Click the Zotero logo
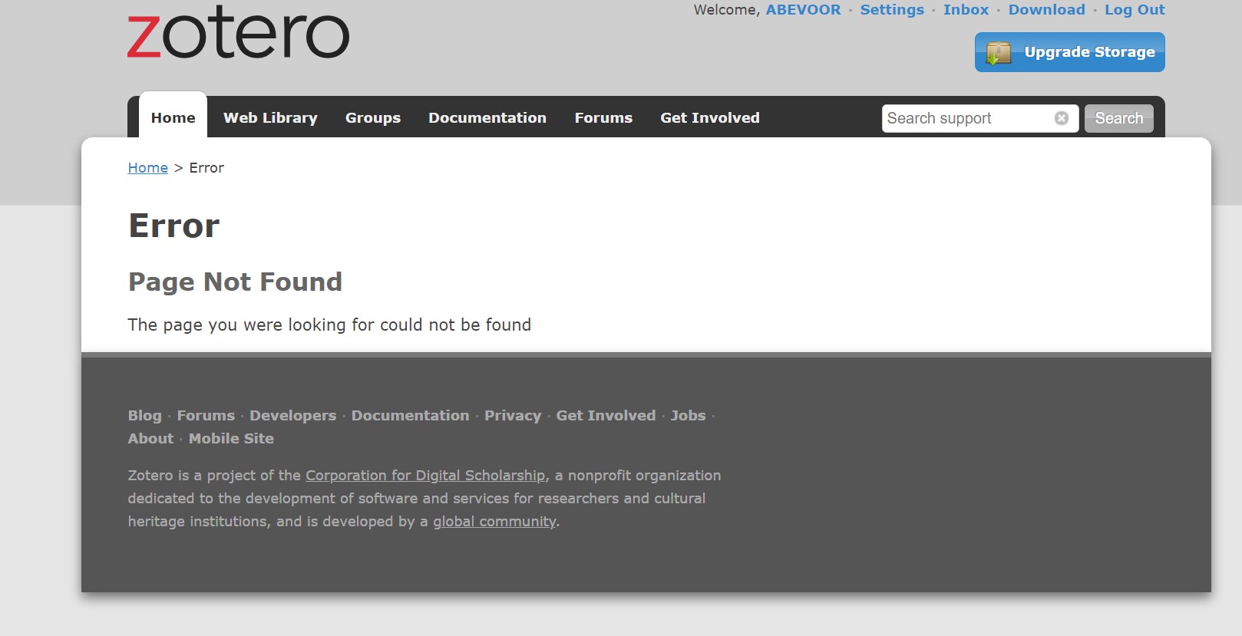The width and height of the screenshot is (1242, 636). 238,32
